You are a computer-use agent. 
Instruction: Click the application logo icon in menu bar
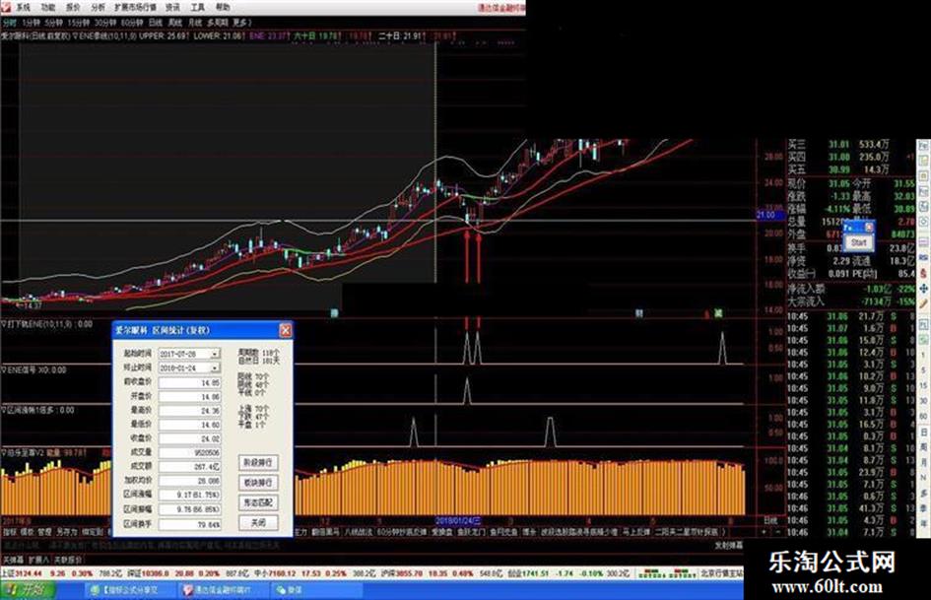click(5, 7)
